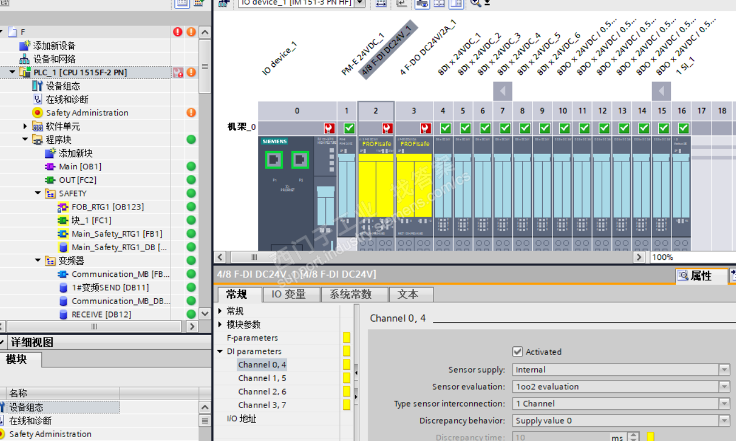The width and height of the screenshot is (736, 441).
Task: Click the right RJ45 port on the IM 151-3 module
Action: pos(300,160)
